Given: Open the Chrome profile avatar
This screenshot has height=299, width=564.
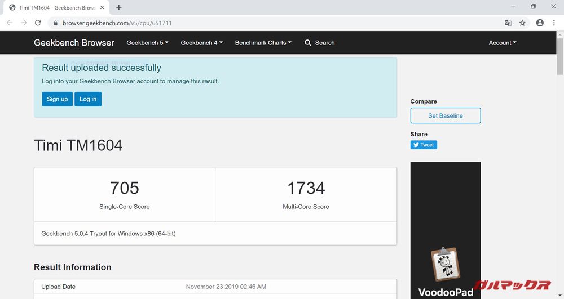Looking at the screenshot, I should tap(540, 23).
